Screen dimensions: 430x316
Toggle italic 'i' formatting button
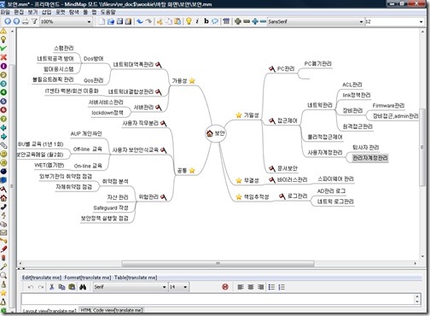pos(197,21)
